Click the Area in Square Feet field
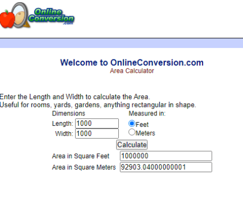Viewport: 243px width, 217px height. [166, 156]
